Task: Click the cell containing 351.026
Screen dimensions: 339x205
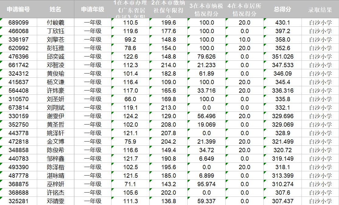Action: pyautogui.click(x=282, y=56)
